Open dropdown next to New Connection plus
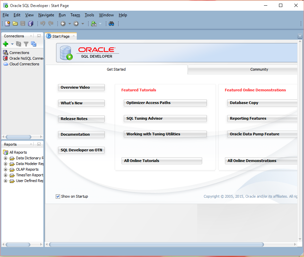This screenshot has height=257, width=304. coord(12,44)
